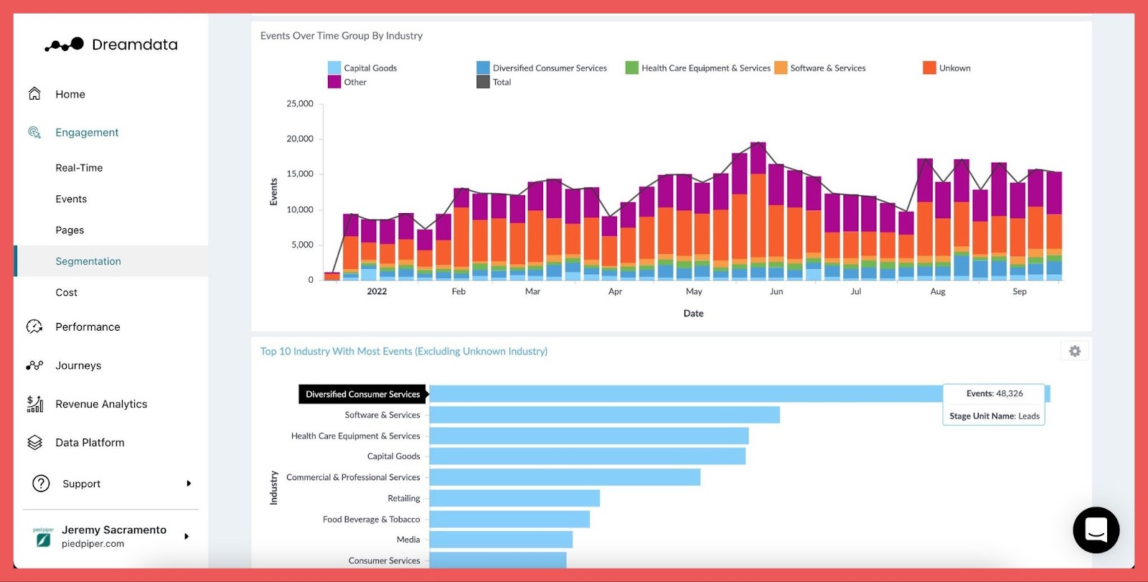Viewport: 1148px width, 582px height.
Task: Click the Home house icon in sidebar
Action: (34, 94)
